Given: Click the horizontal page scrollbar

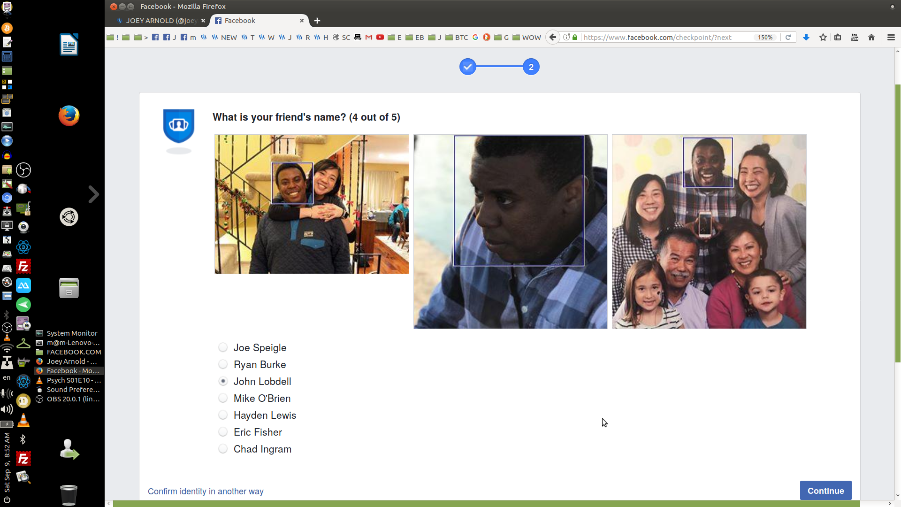Looking at the screenshot, I should [486, 504].
